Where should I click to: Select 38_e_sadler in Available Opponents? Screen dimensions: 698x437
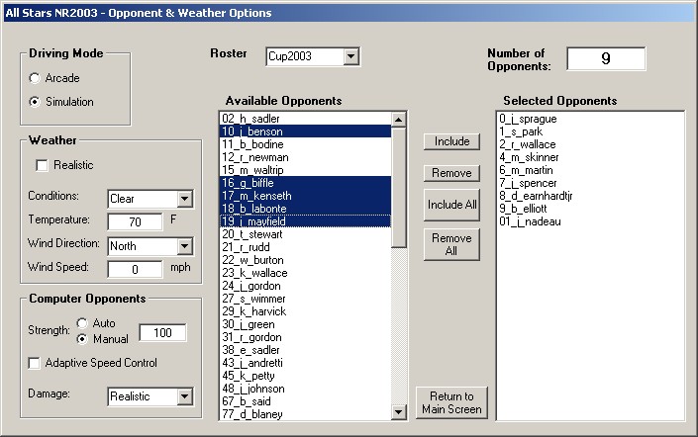[305, 350]
